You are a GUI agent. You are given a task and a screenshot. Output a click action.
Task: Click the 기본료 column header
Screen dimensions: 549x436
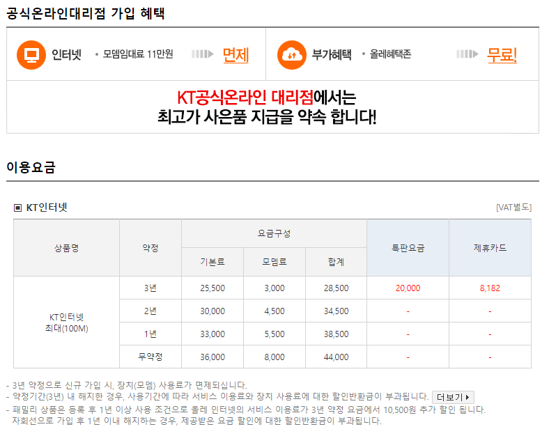point(212,262)
